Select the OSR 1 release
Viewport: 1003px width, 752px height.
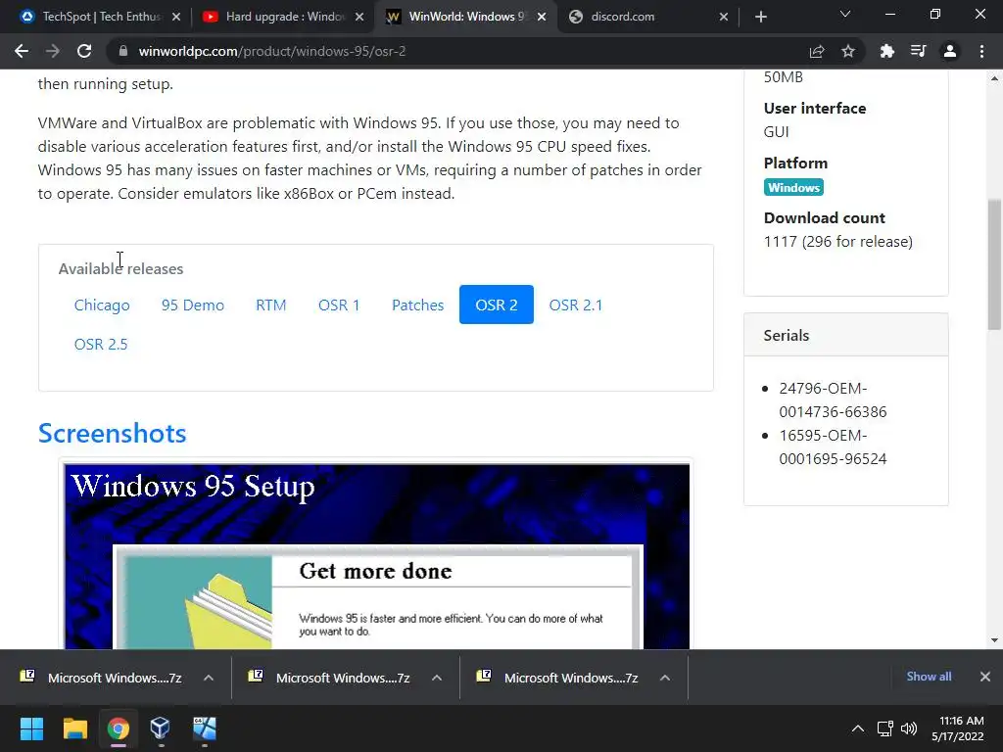(x=339, y=305)
